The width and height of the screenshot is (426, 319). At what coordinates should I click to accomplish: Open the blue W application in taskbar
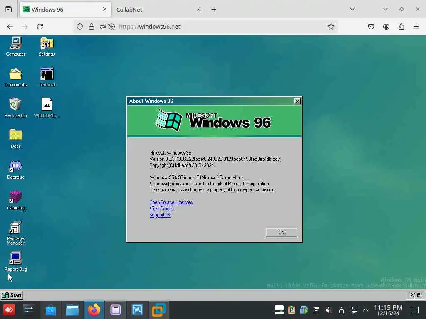pyautogui.click(x=137, y=310)
